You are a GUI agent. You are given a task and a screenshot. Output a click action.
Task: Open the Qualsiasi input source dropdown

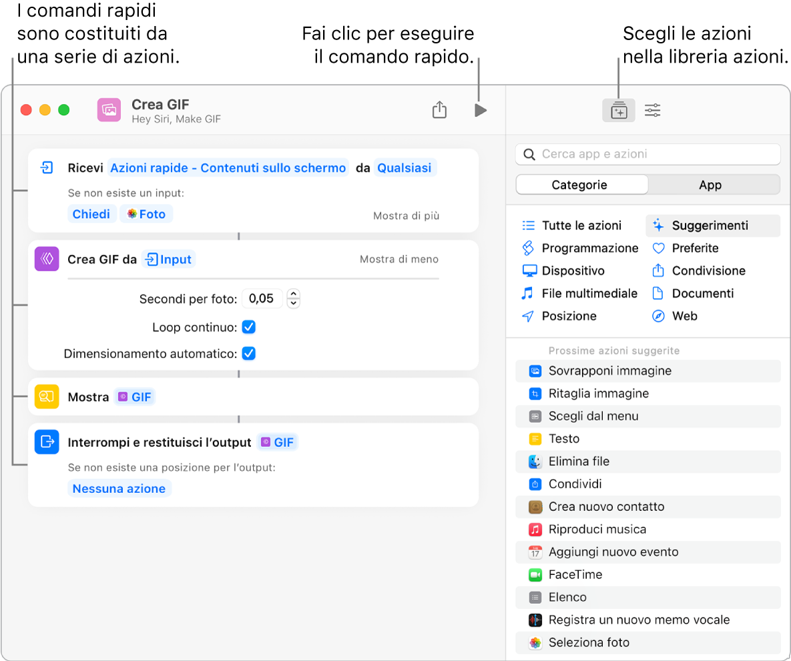[x=405, y=168]
